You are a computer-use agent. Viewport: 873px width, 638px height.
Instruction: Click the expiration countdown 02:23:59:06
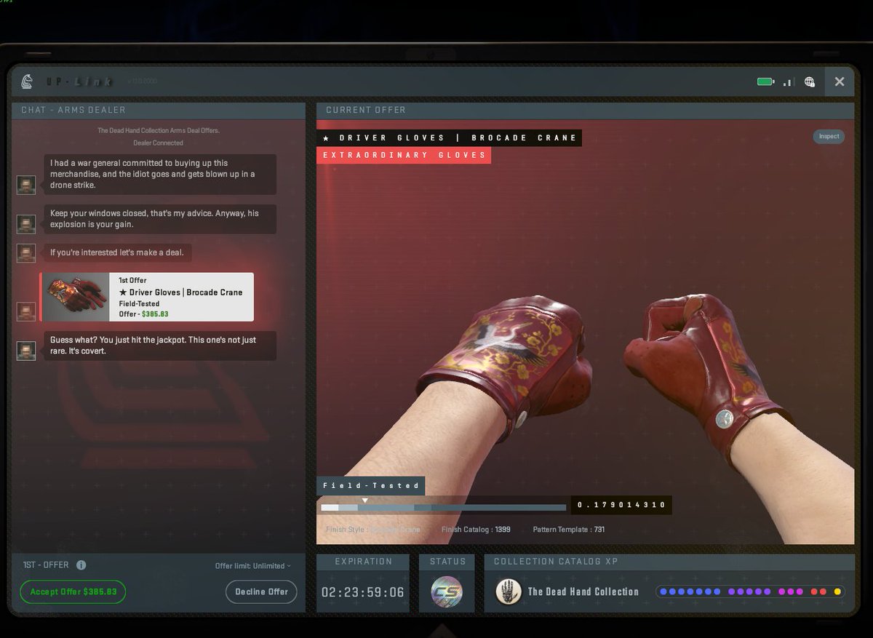pyautogui.click(x=363, y=592)
